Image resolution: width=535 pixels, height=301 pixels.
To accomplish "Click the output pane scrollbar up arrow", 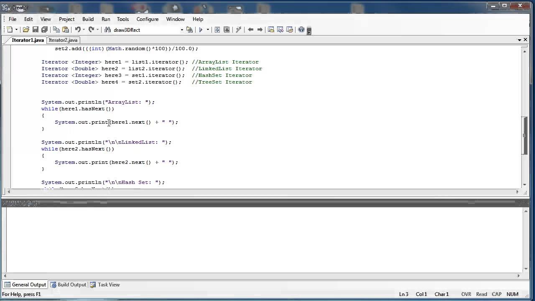I will tap(526, 212).
